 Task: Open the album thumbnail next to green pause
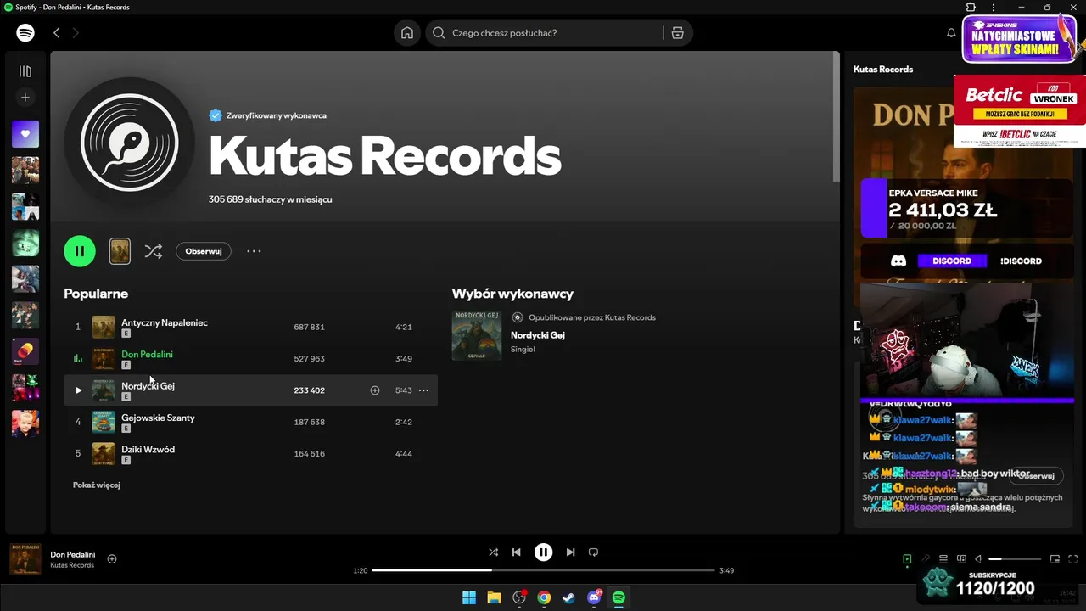[x=120, y=251]
